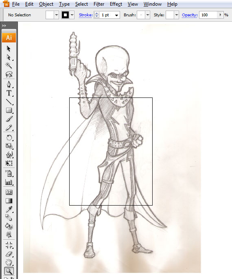Open the Help menu
Viewport: 232px width, 279px height.
point(172,4)
